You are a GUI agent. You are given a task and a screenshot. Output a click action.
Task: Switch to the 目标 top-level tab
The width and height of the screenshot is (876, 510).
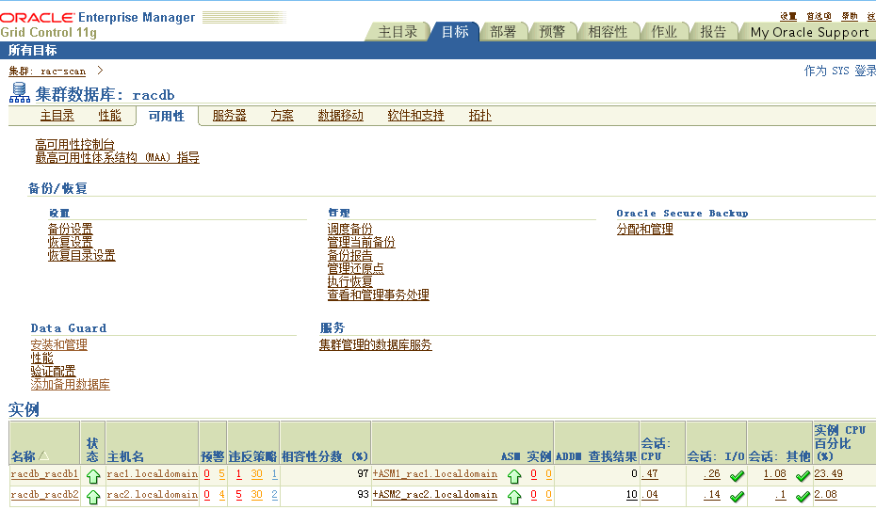[455, 32]
